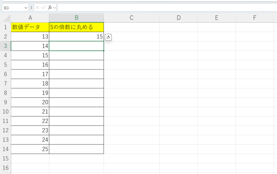Click cell A7 containing 18
This screenshot has height=174, width=277.
coord(30,83)
